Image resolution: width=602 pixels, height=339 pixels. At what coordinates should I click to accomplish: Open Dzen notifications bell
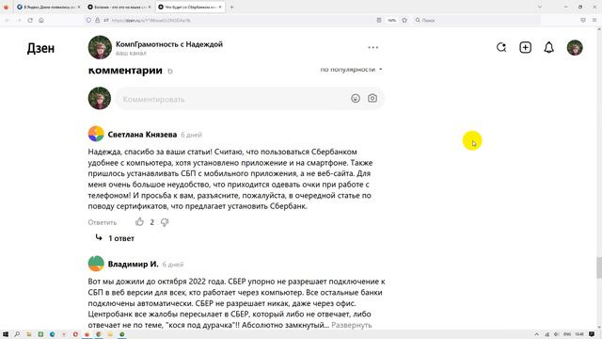[549, 47]
